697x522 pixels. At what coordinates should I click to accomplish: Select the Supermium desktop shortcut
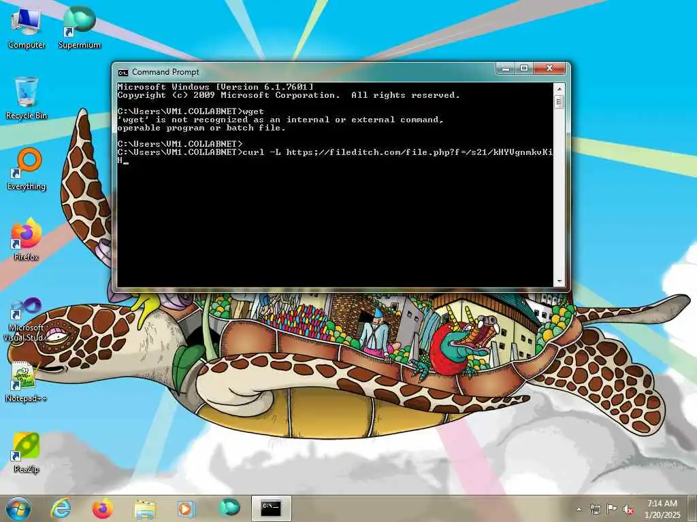click(80, 29)
